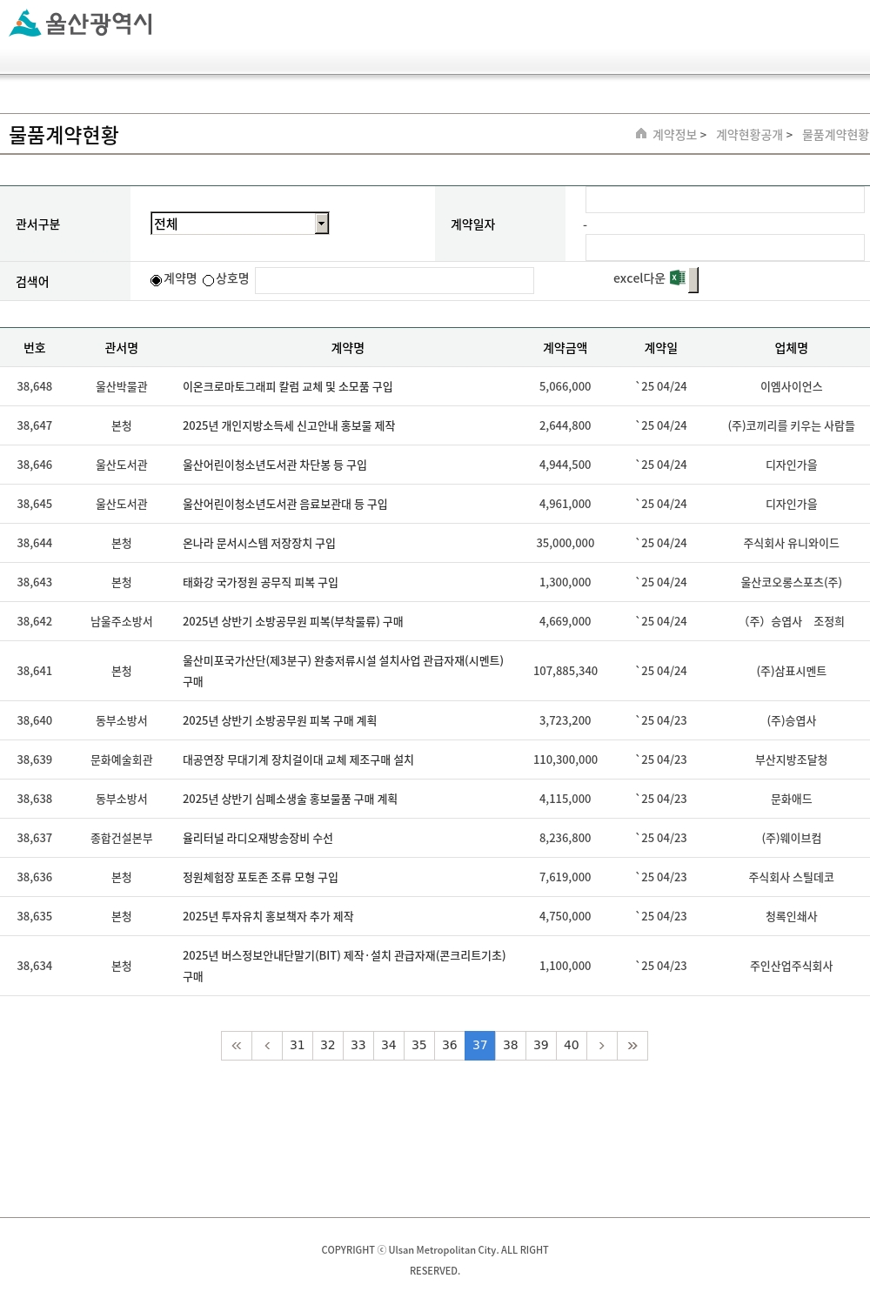Image resolution: width=870 pixels, height=1305 pixels.
Task: Go to page 40
Action: pyautogui.click(x=572, y=1046)
